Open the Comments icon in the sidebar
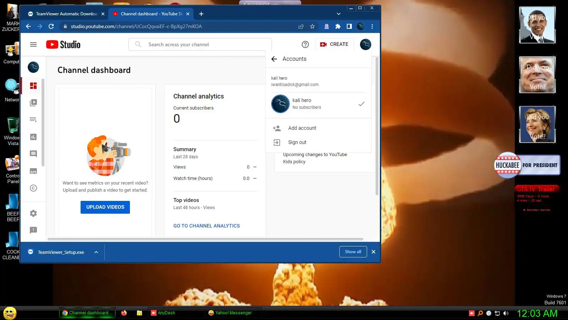568x320 pixels. point(33,154)
